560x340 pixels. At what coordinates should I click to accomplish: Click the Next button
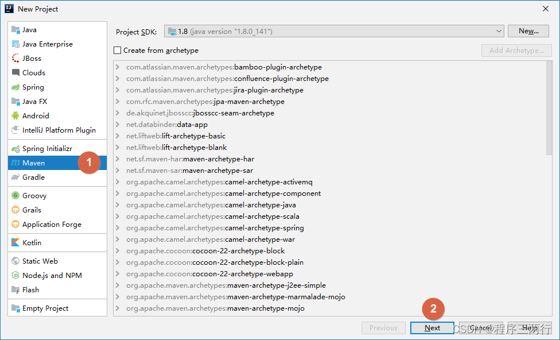pos(432,328)
